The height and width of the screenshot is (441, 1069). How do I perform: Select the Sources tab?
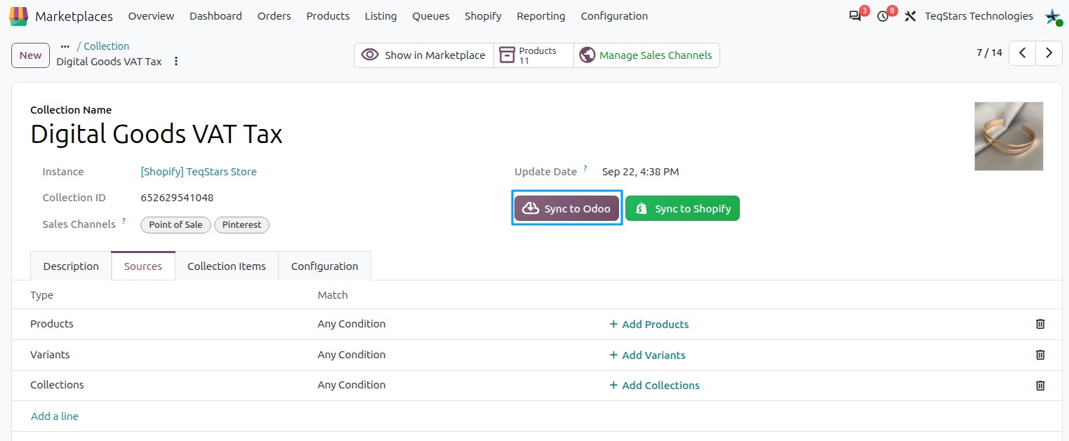(x=143, y=266)
